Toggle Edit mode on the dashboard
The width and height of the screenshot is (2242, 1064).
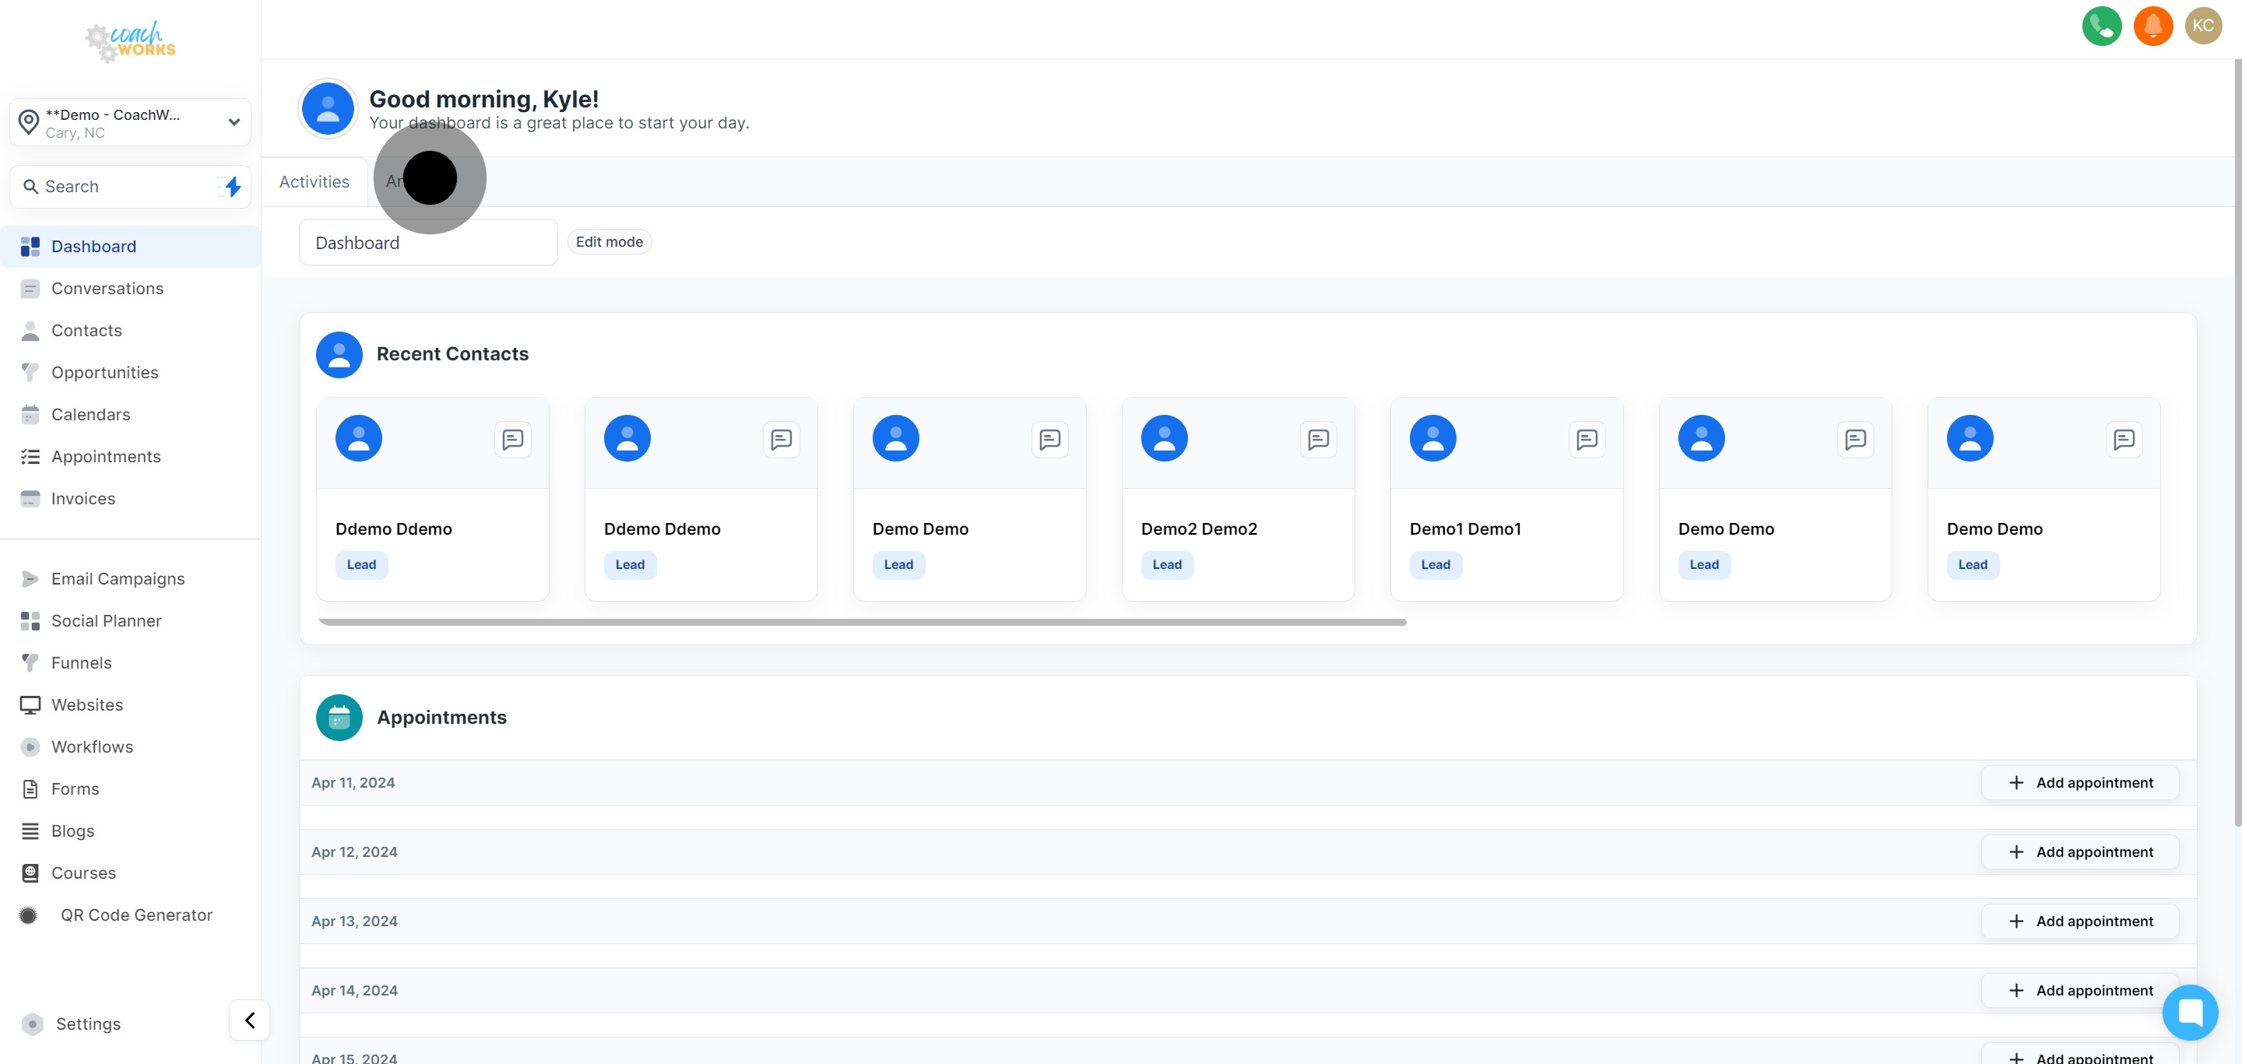(608, 242)
